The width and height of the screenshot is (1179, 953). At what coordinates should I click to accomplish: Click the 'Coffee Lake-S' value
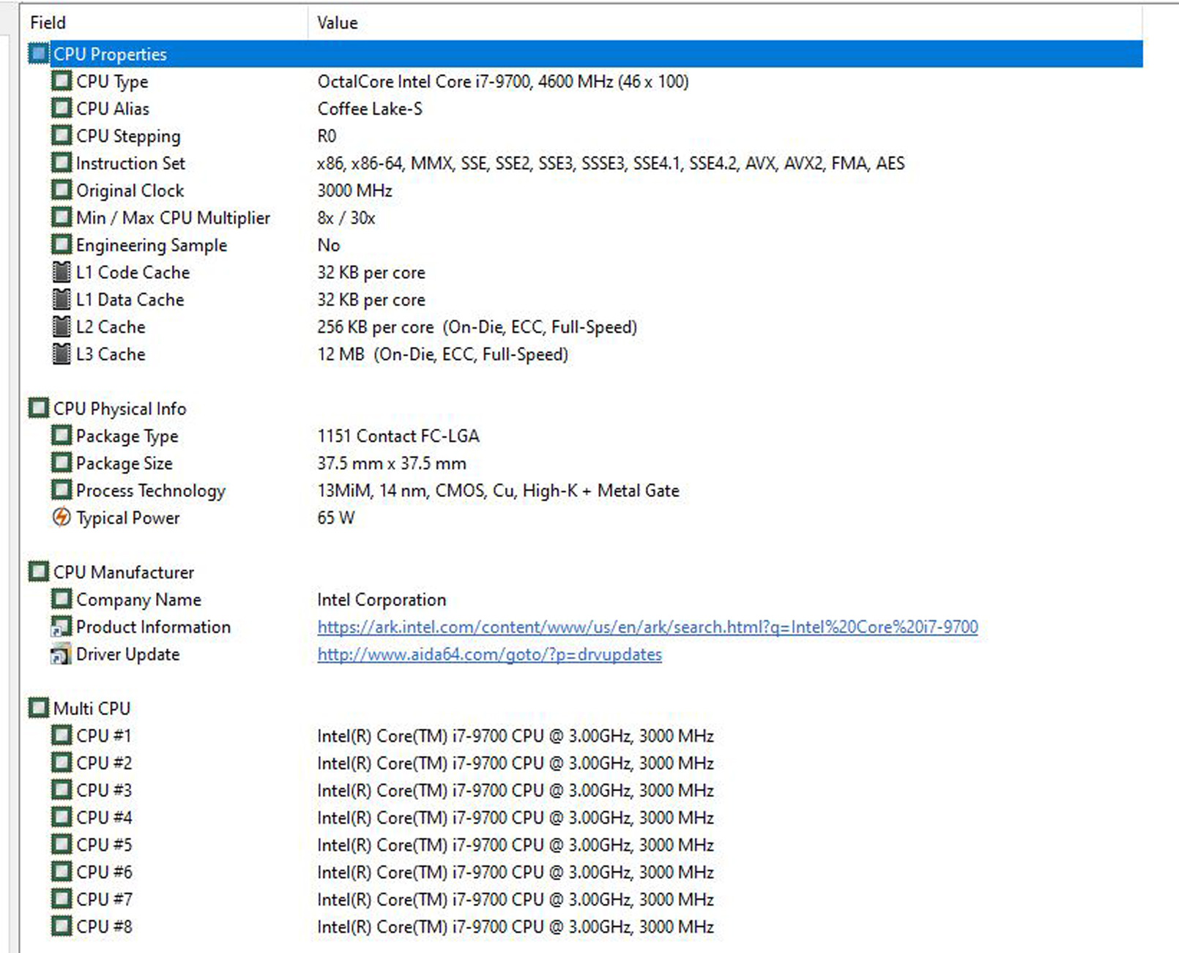[370, 108]
